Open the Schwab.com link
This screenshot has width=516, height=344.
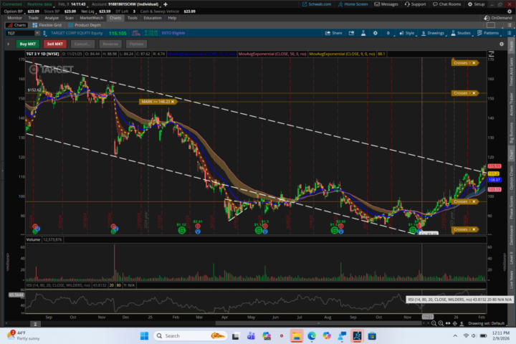317,4
